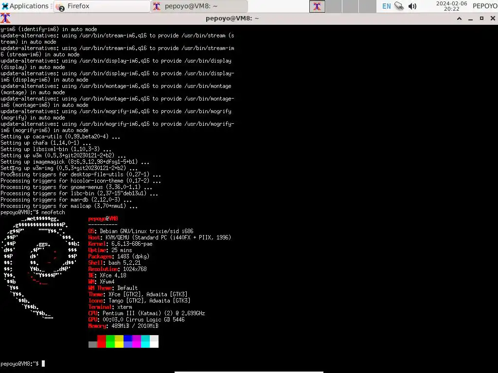This screenshot has width=498, height=373.
Task: Click the 'Processing triggers for man-db' line
Action: (66, 200)
